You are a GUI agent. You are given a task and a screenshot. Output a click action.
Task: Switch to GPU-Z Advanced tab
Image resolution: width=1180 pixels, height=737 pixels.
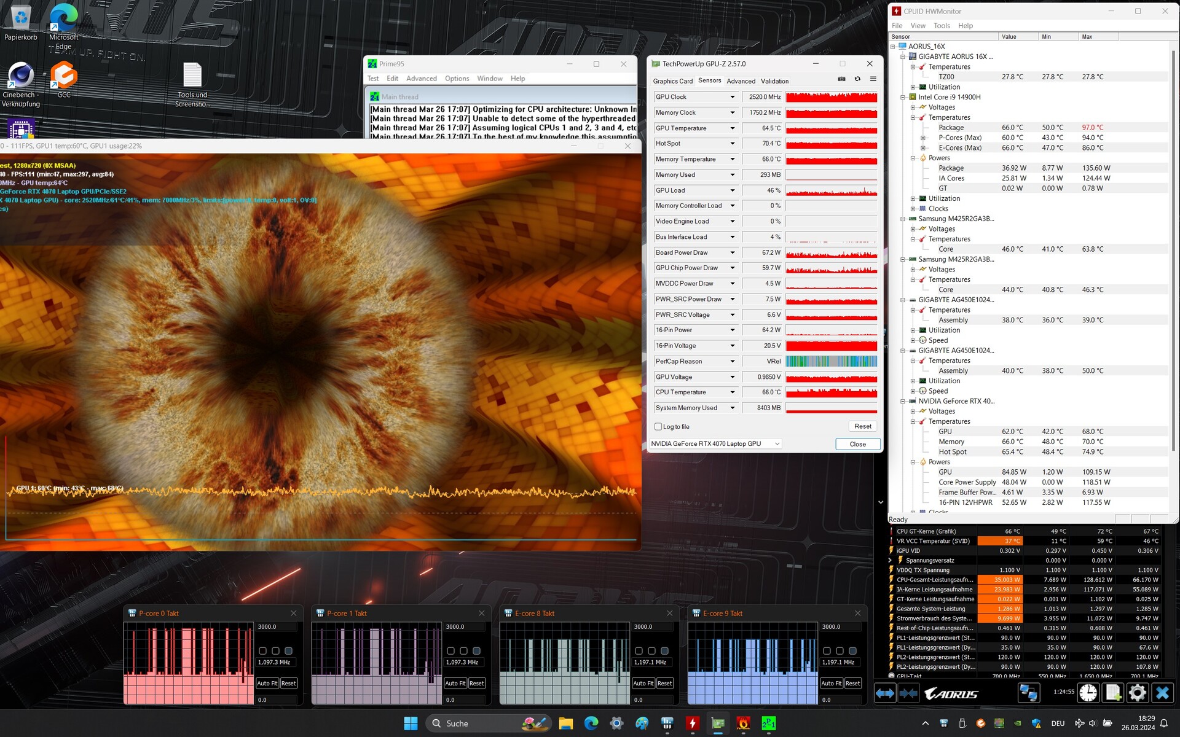741,81
